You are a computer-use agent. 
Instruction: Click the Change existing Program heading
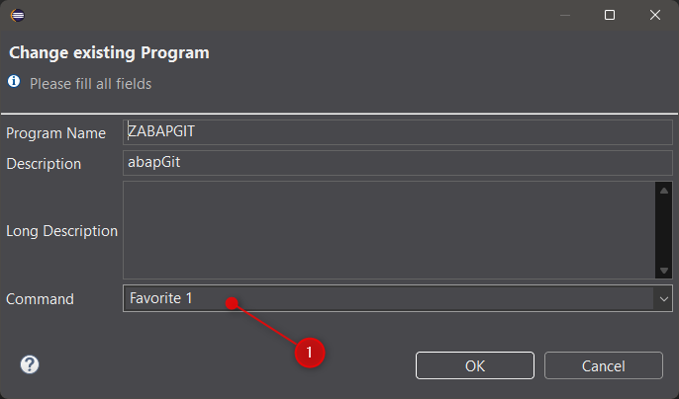(x=109, y=52)
